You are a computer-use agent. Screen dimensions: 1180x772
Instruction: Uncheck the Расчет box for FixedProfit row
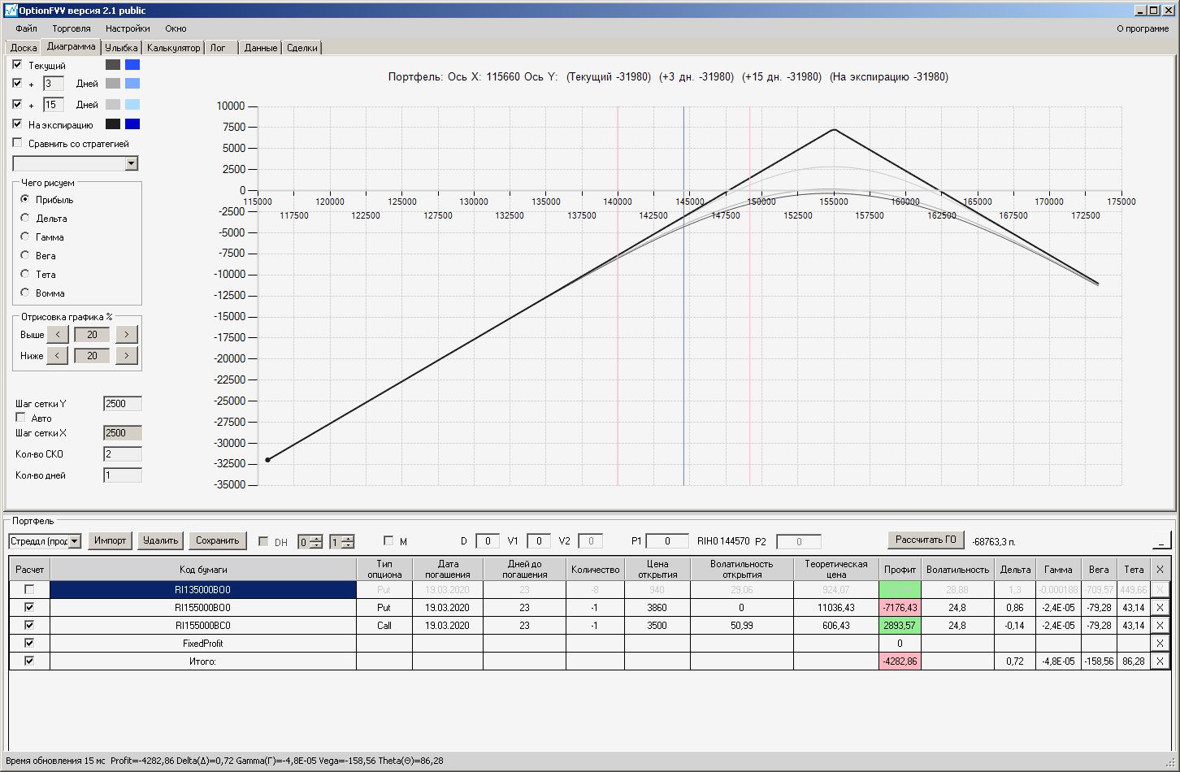[x=29, y=643]
